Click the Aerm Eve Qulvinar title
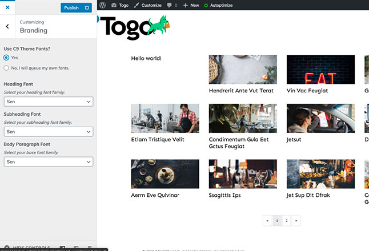The width and height of the screenshot is (369, 251). (x=155, y=195)
